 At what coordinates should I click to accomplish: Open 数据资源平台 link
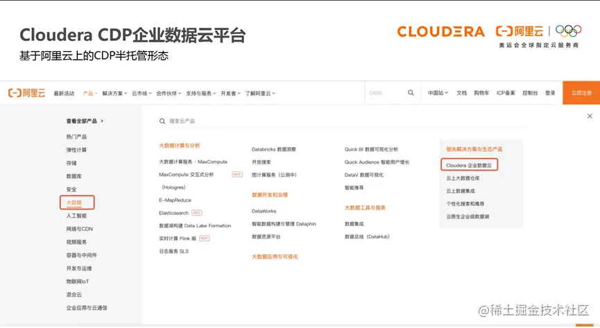tap(266, 237)
